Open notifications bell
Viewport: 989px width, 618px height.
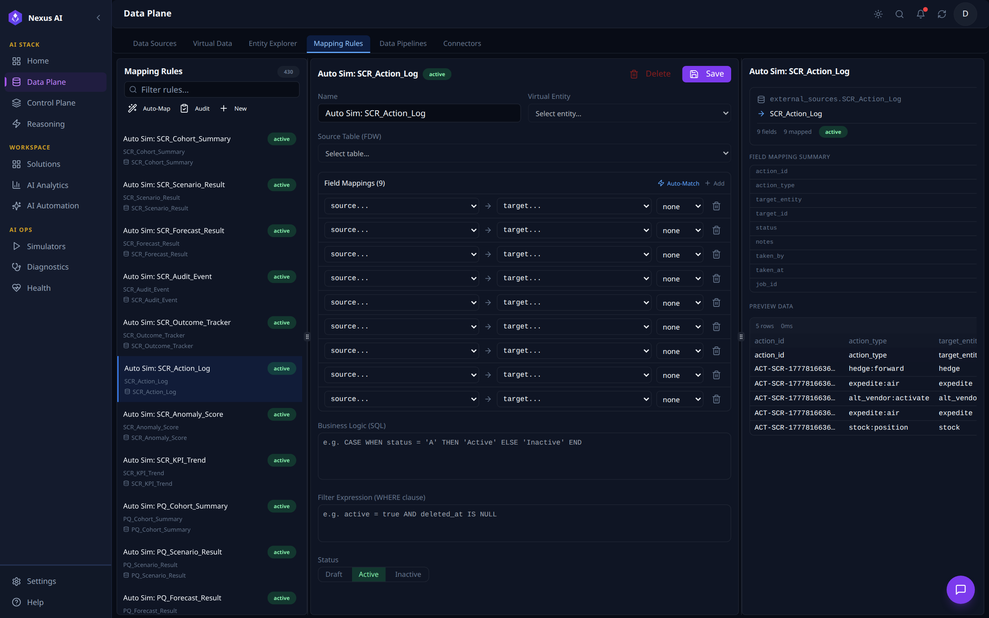click(x=921, y=14)
